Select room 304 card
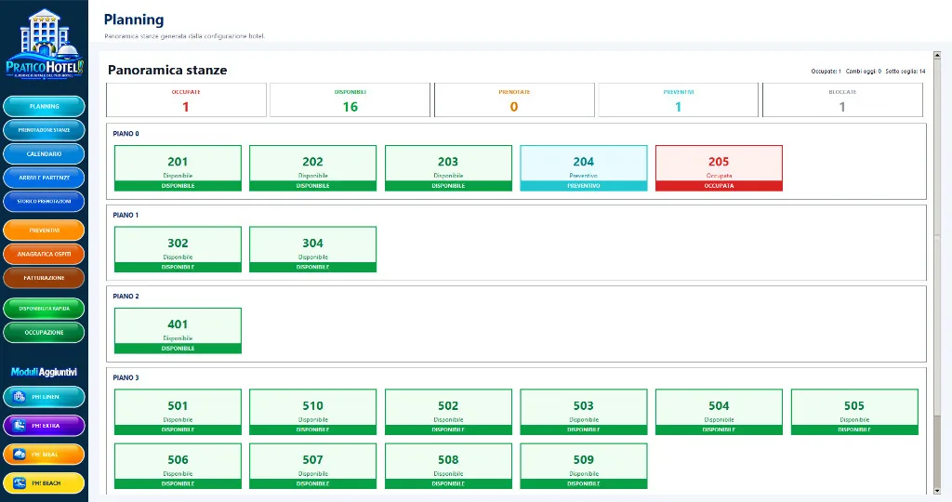The height and width of the screenshot is (502, 952). point(312,249)
